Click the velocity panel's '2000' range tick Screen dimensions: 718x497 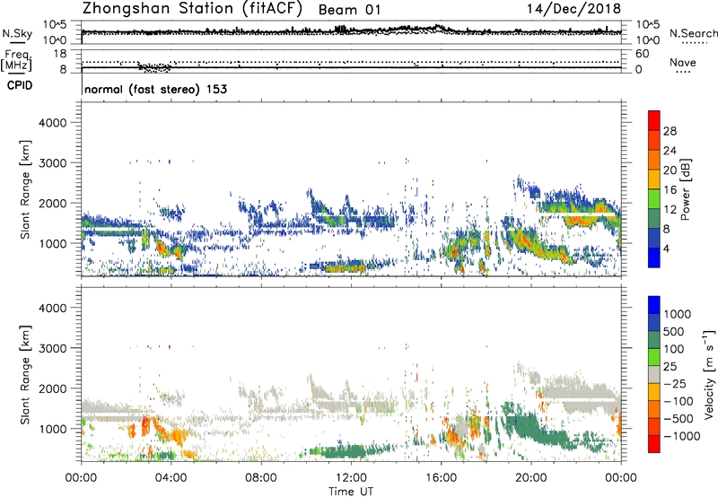click(52, 388)
